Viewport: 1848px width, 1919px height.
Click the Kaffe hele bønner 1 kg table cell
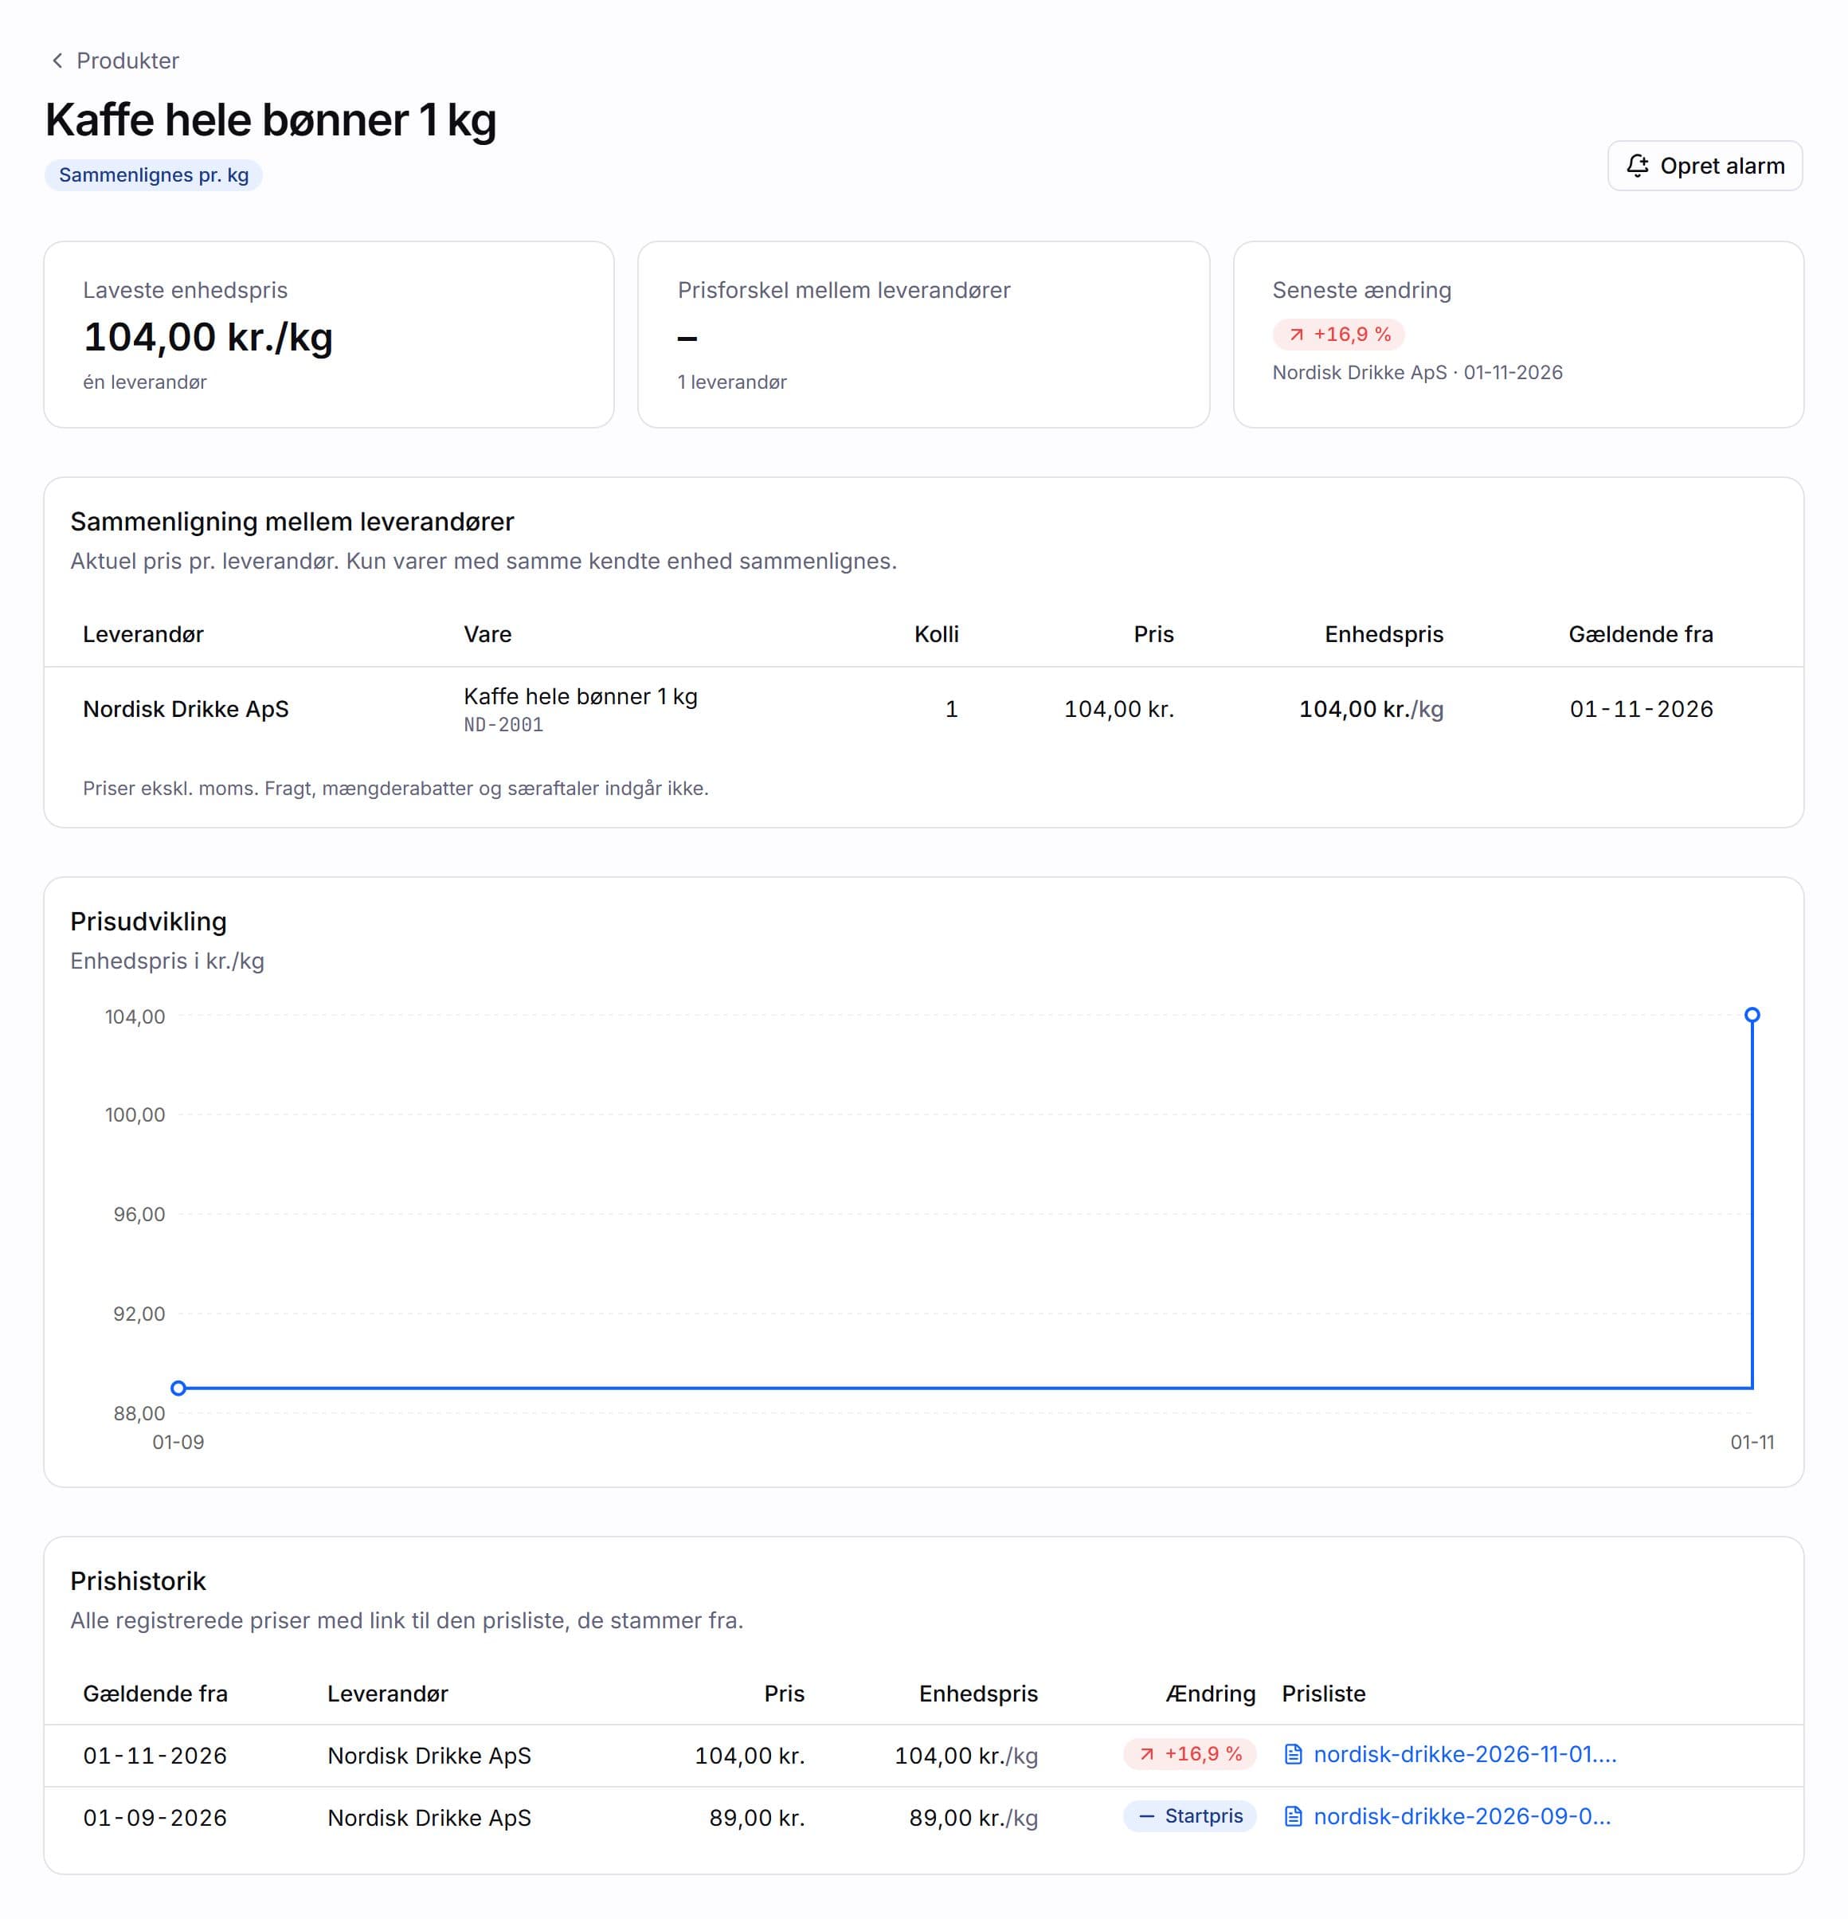pyautogui.click(x=581, y=697)
